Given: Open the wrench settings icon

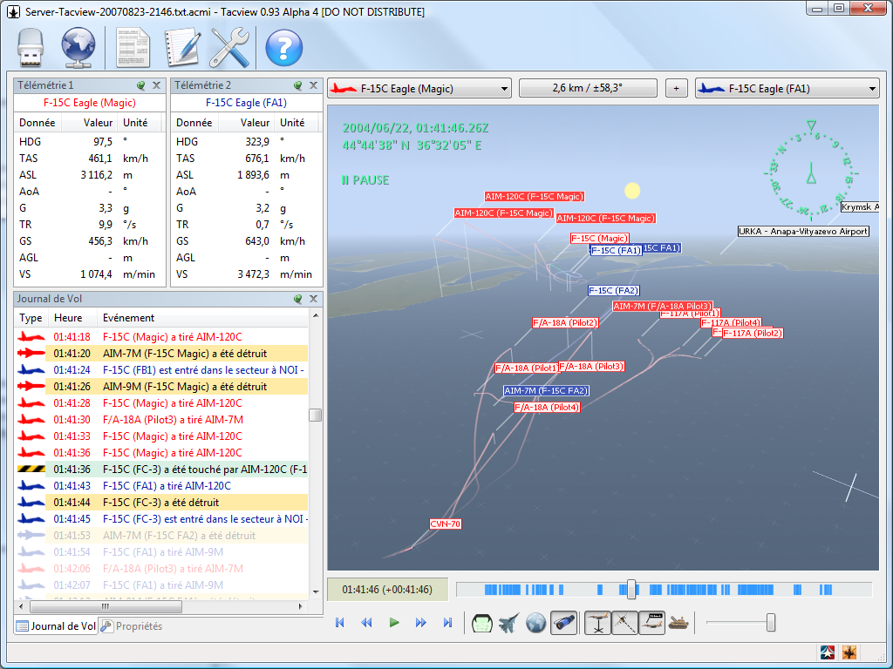Looking at the screenshot, I should (x=230, y=47).
